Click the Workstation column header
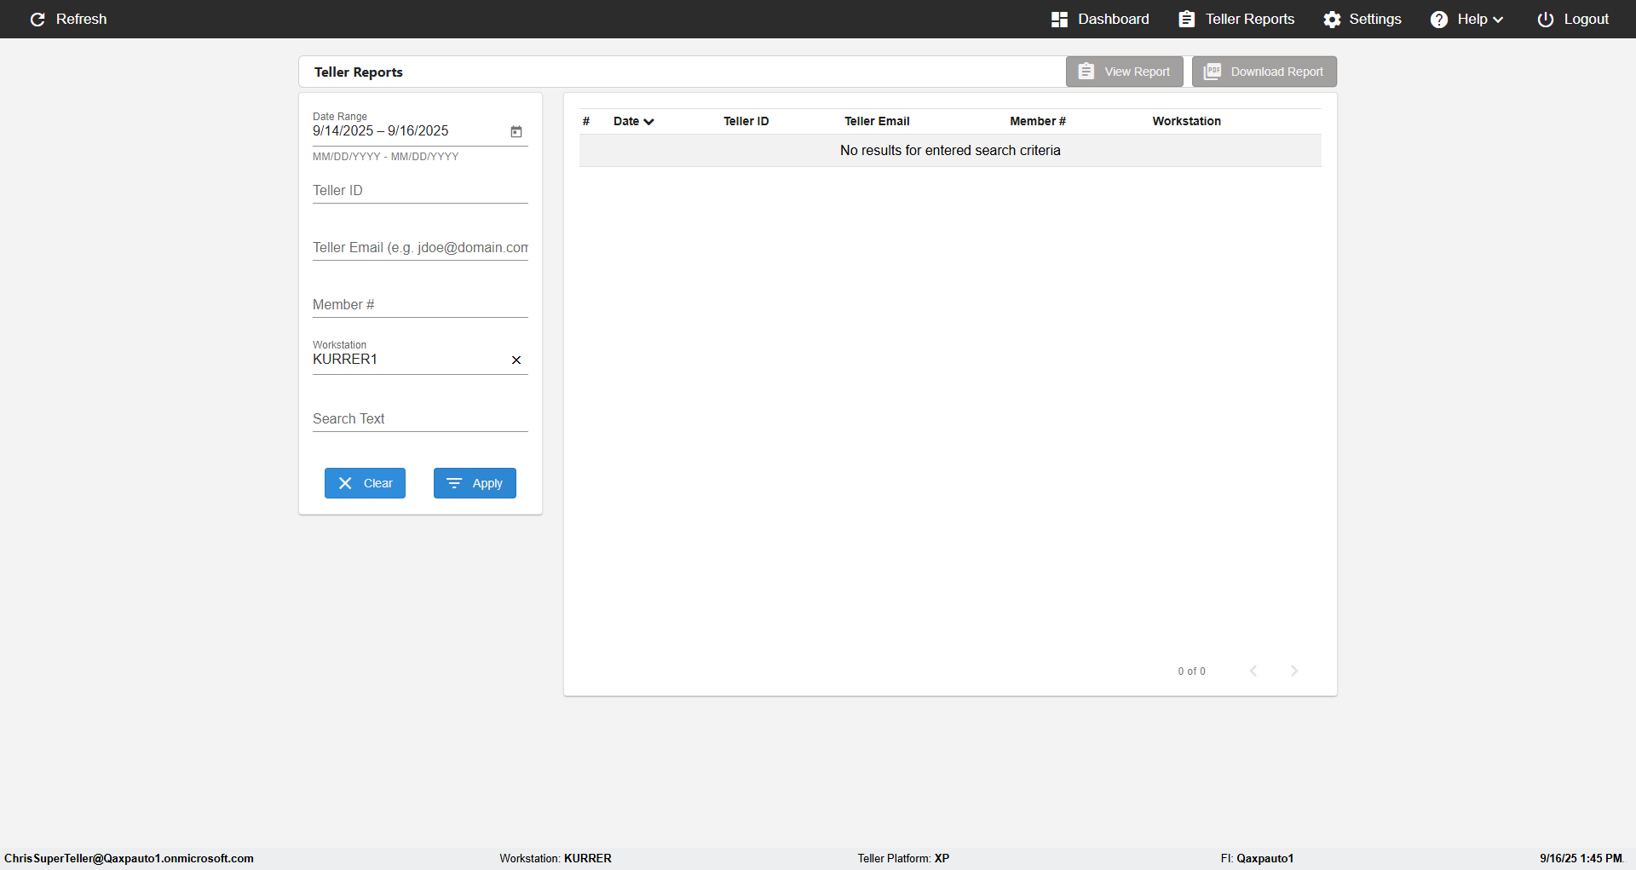Image resolution: width=1636 pixels, height=870 pixels. 1186,121
